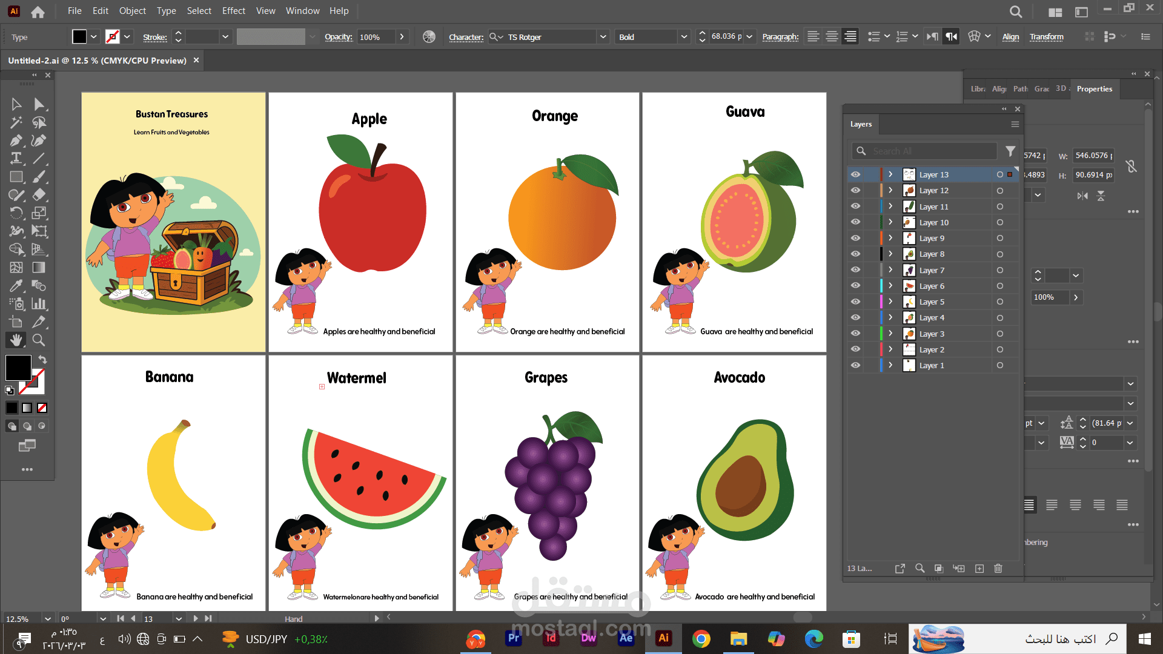Viewport: 1163px width, 654px height.
Task: Click Create New Layer icon in Layers
Action: pyautogui.click(x=979, y=569)
